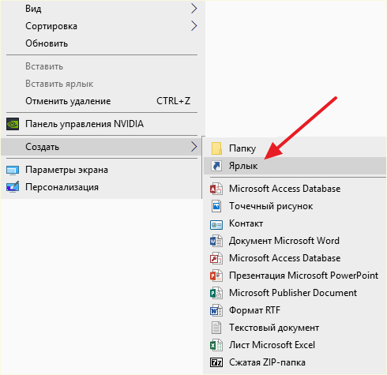This screenshot has width=387, height=375.
Task: Click the Publisher document icon
Action: [216, 293]
